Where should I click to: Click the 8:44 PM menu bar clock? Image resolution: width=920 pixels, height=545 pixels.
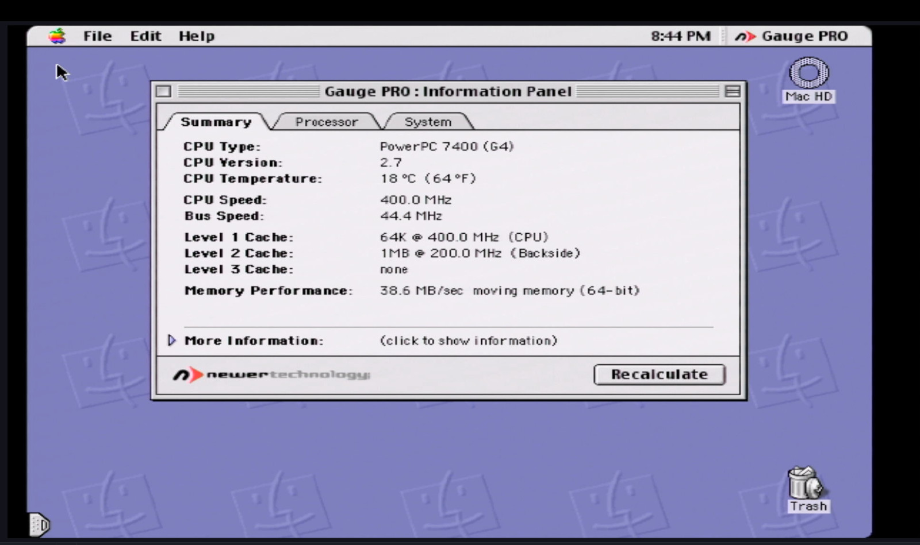coord(680,36)
